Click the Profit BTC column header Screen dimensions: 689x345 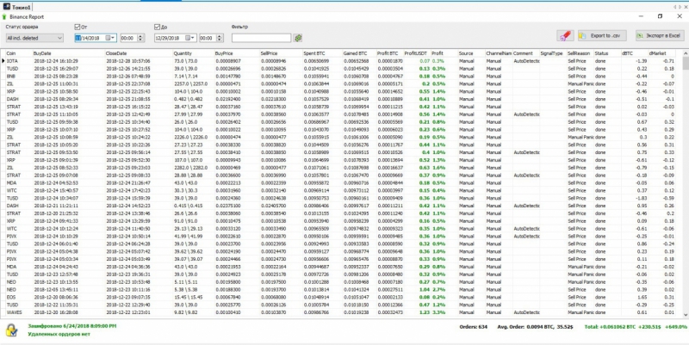(389, 53)
